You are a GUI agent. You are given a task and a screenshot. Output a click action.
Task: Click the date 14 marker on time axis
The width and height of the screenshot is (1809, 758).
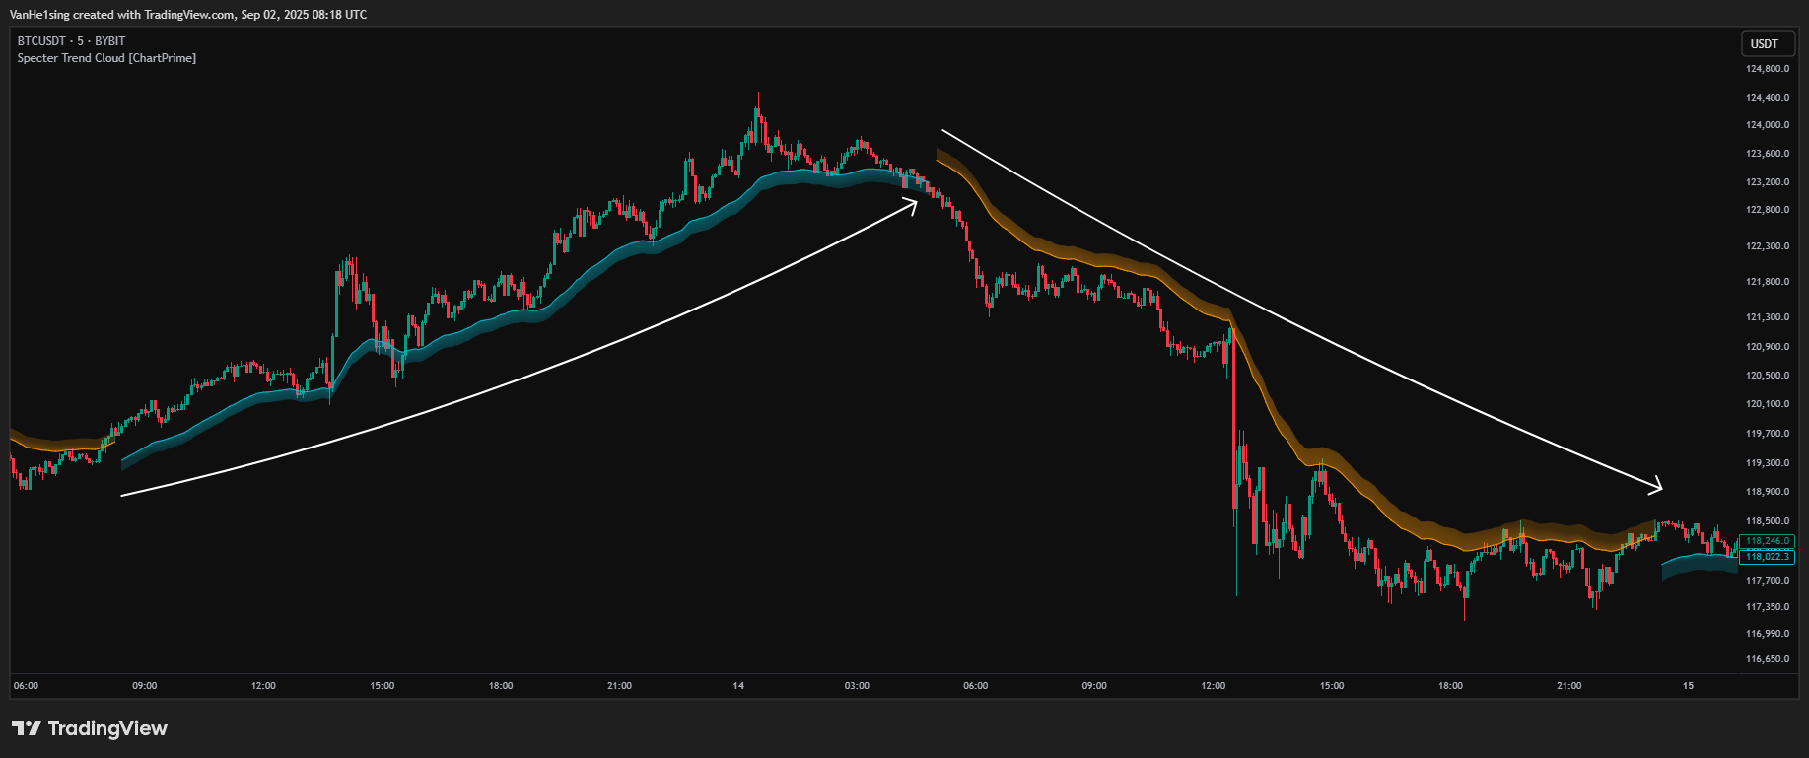[738, 686]
